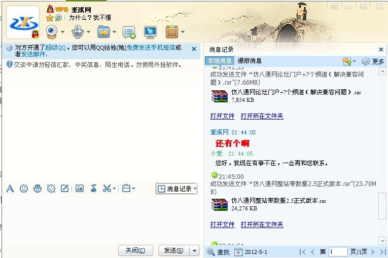
Task: Expand toolbox briefcase dropdown arrow
Action: [133, 189]
